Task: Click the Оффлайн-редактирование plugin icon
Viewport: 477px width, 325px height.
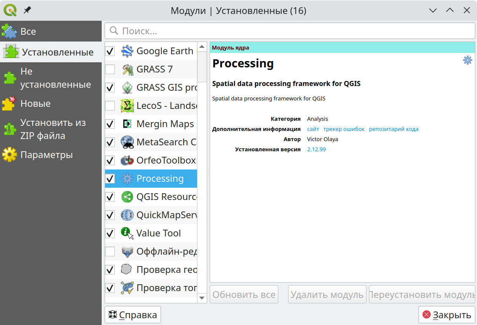Action: [x=127, y=252]
